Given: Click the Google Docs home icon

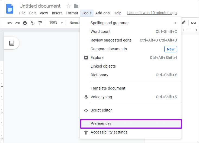Looking at the screenshot, I should (x=10, y=9).
